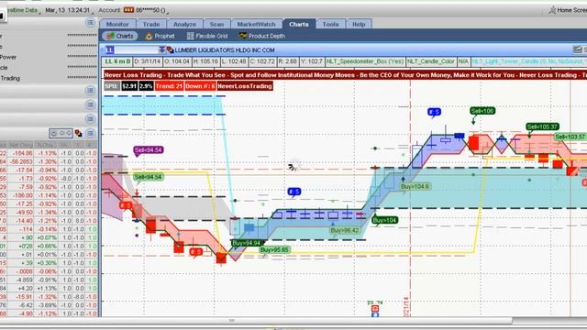587x330 pixels.
Task: Click the Sell<105.37 chart bubble
Action: (x=542, y=126)
